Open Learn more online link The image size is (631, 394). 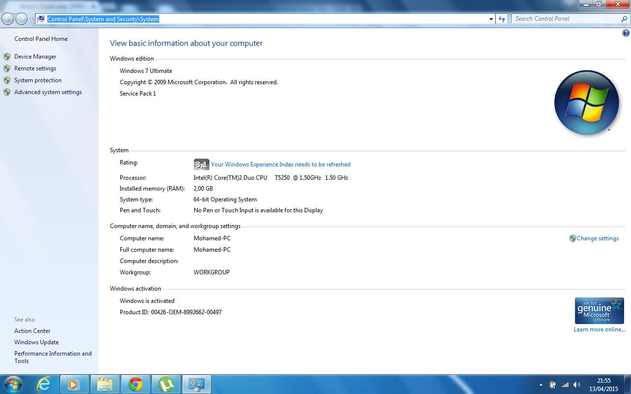pos(599,329)
